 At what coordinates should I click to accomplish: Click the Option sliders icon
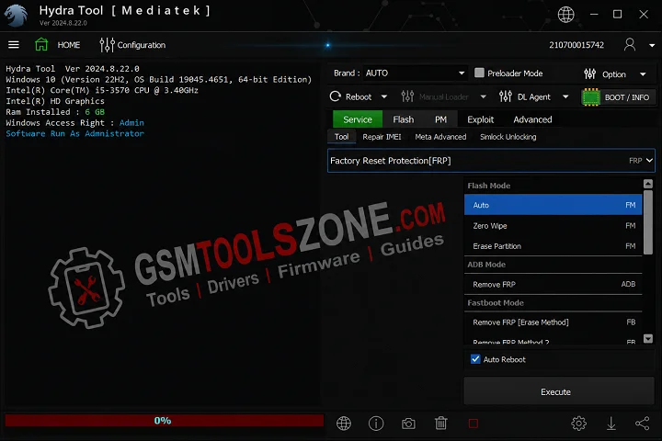[589, 74]
